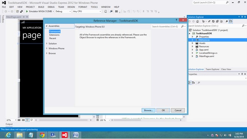
Task: Open the 100 % editor zoom dropdown
Action: pos(109,120)
